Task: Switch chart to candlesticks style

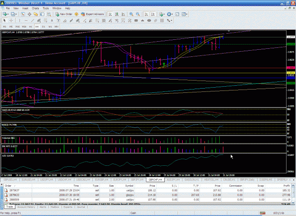Action: [117, 14]
